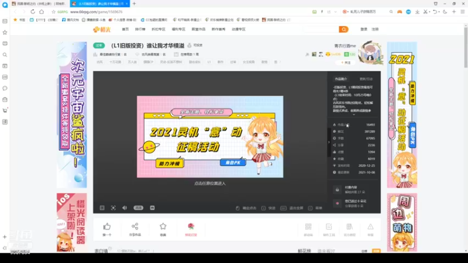Image resolution: width=468 pixels, height=263 pixels.
Task: Open the browser download manager icon
Action: [x=417, y=12]
